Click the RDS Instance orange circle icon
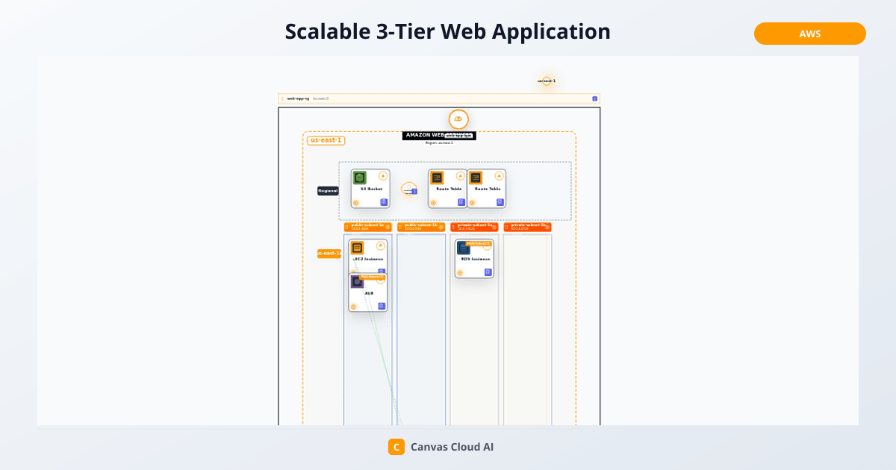 tap(460, 273)
